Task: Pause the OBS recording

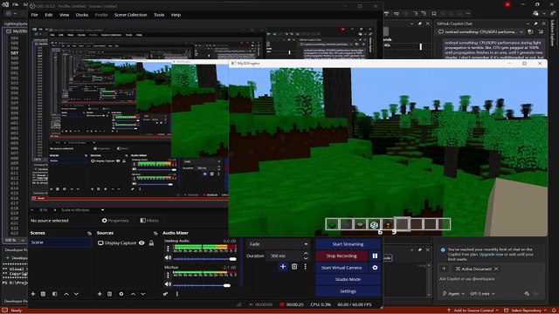Action: pyautogui.click(x=375, y=256)
